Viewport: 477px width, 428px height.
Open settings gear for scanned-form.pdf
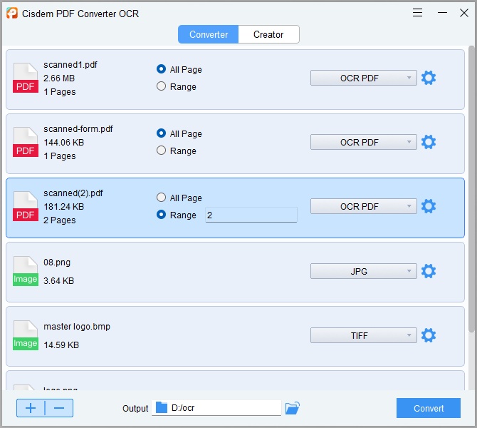pyautogui.click(x=429, y=142)
